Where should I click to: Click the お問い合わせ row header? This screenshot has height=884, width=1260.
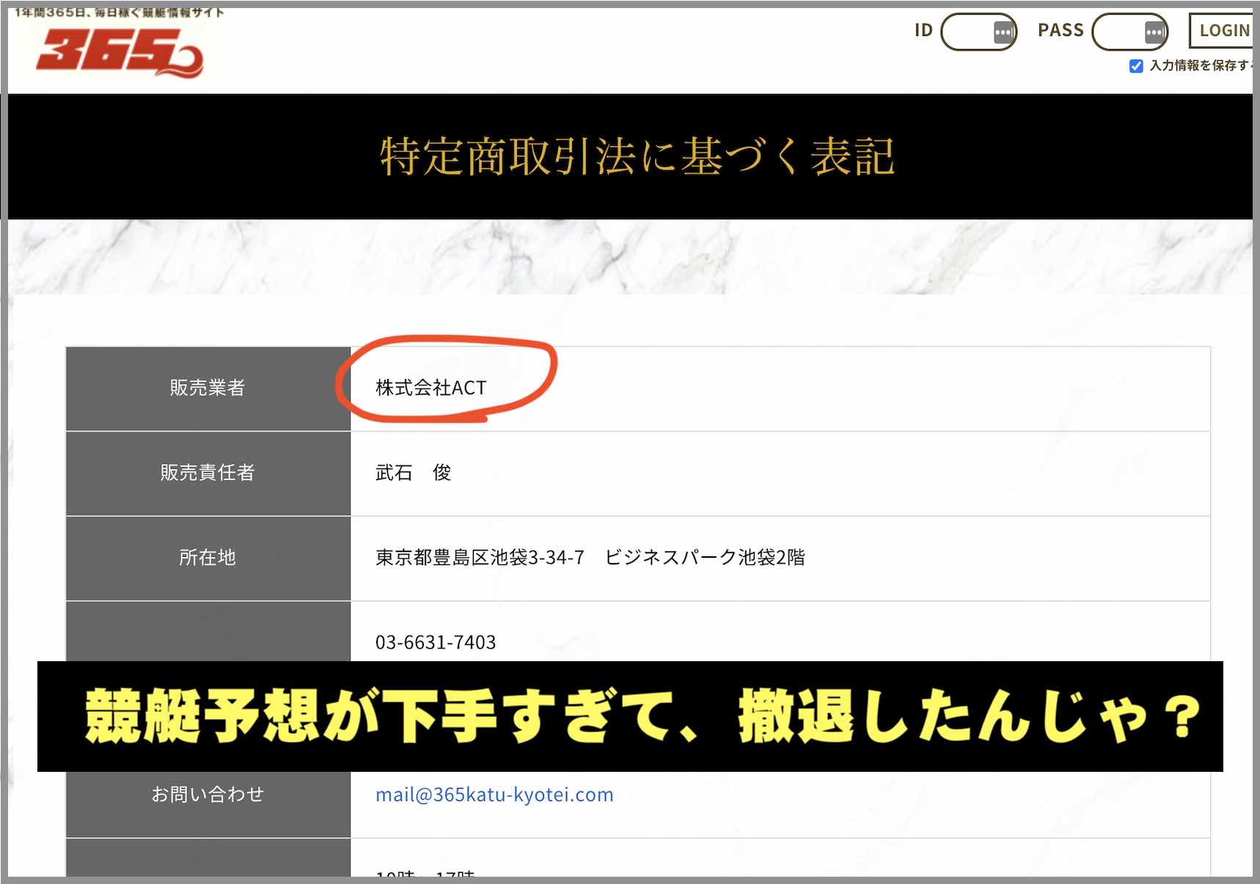click(x=208, y=794)
